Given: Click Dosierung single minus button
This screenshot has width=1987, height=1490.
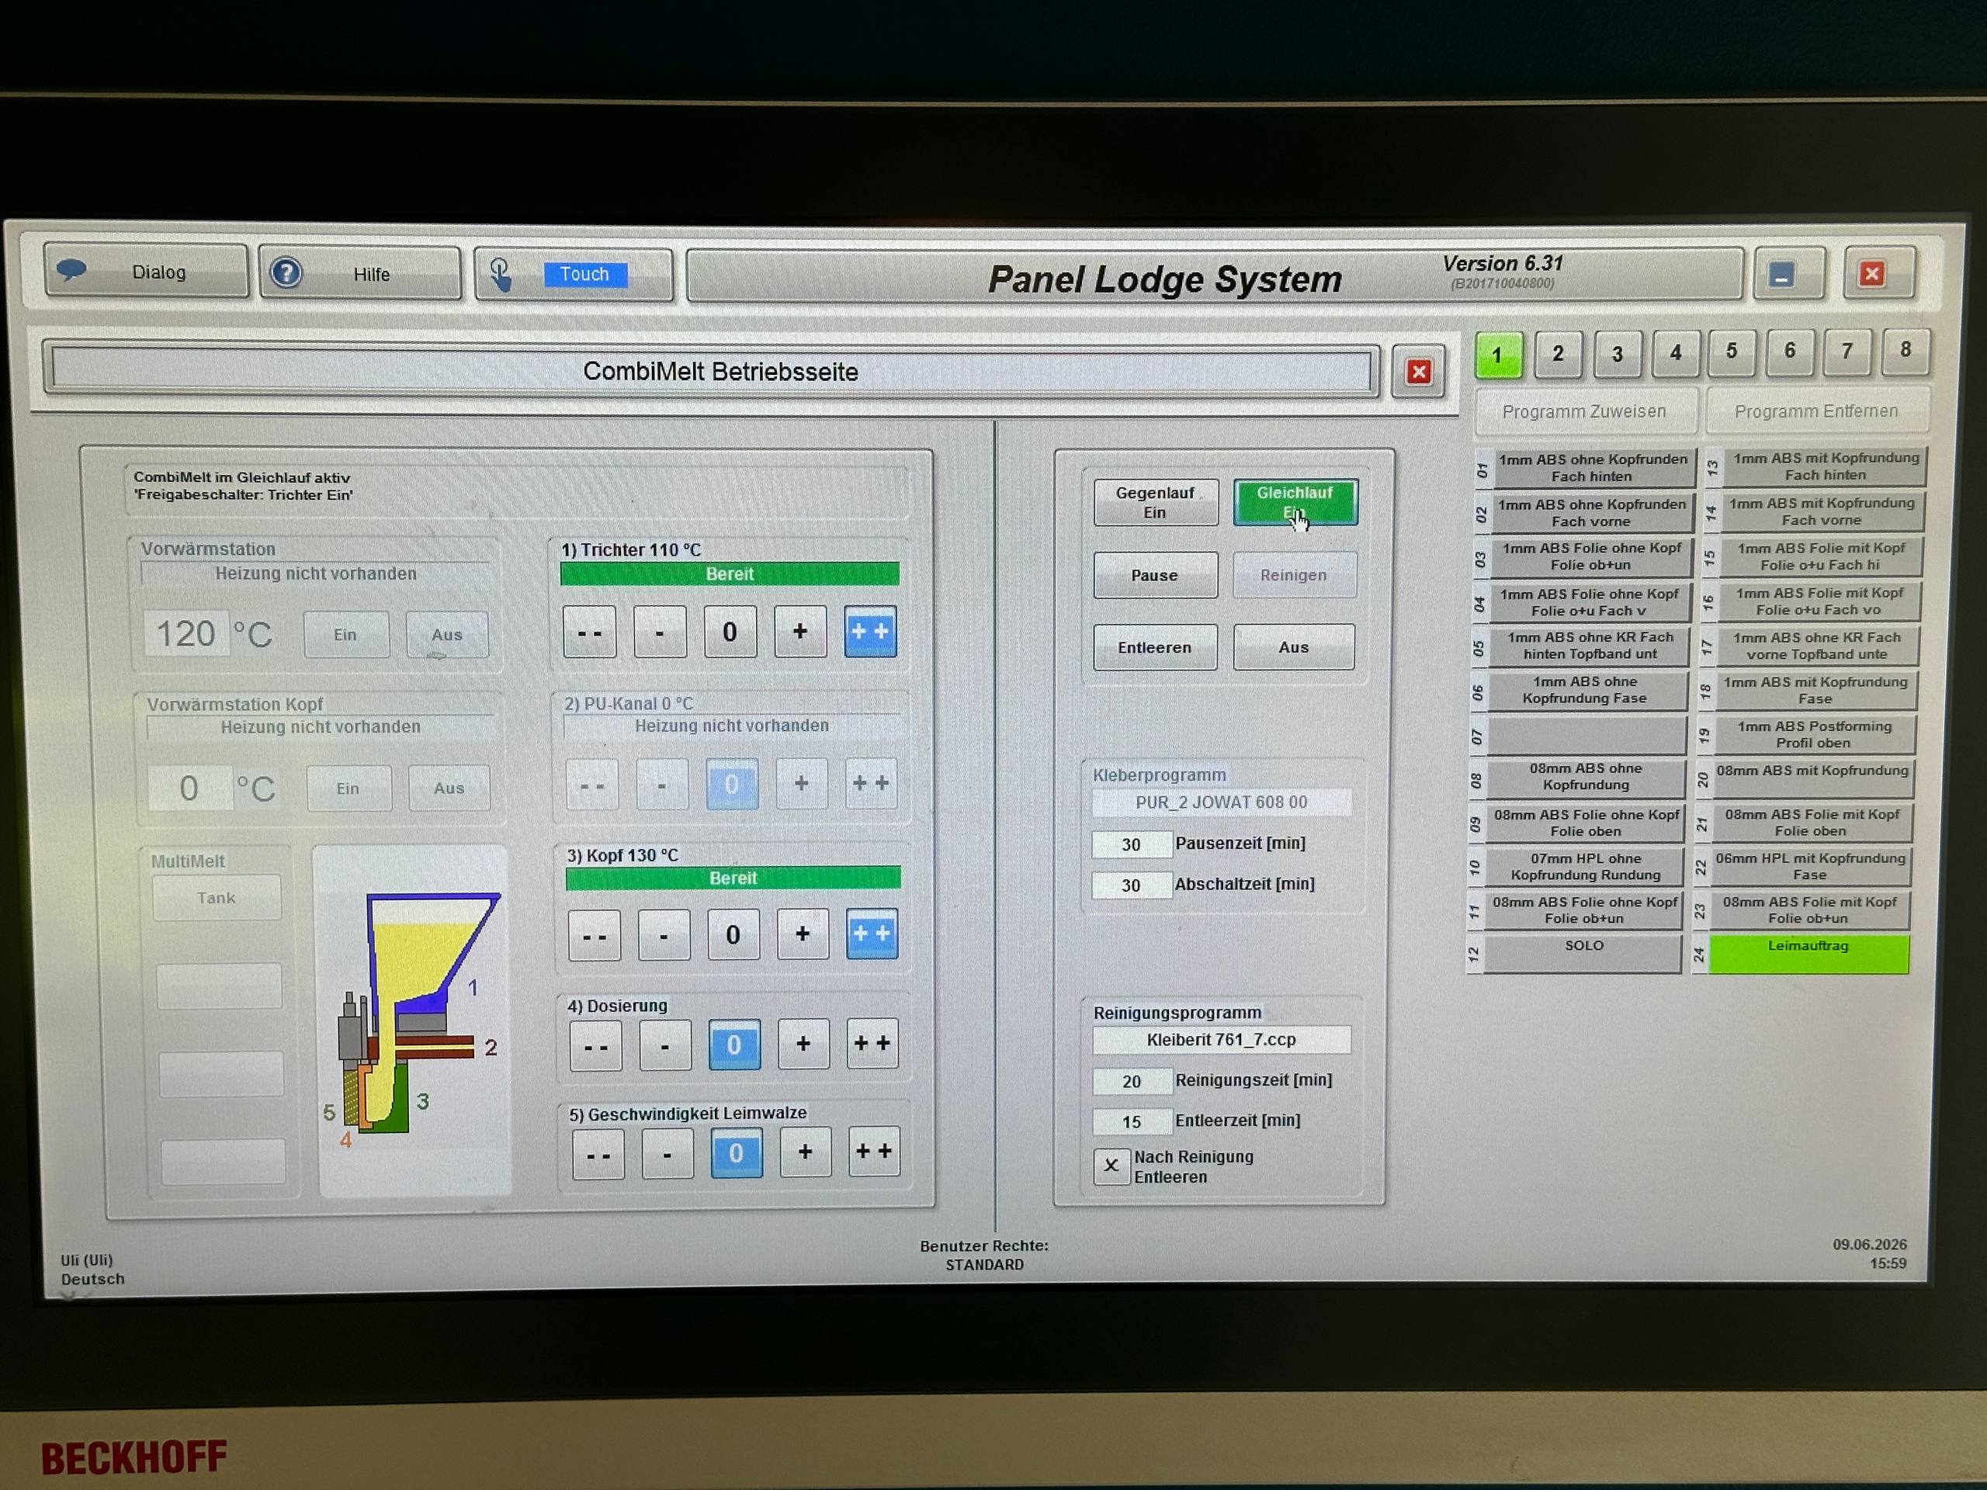Looking at the screenshot, I should pyautogui.click(x=664, y=1045).
